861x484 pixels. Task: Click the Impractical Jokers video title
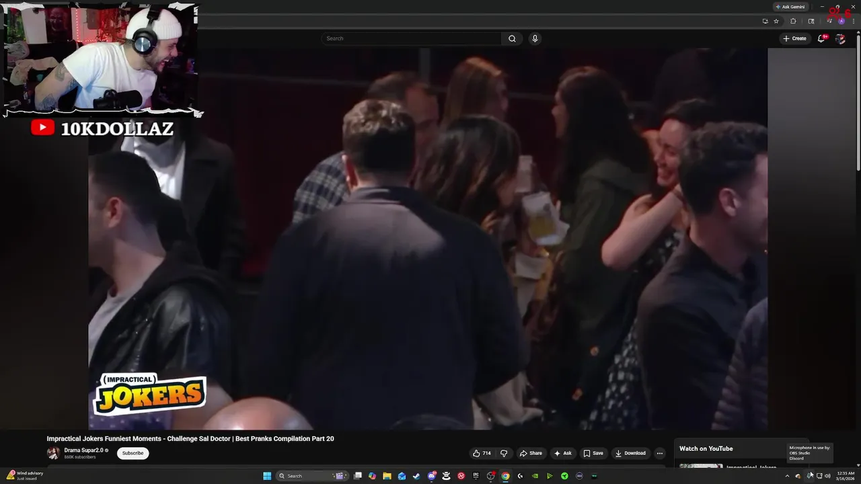[x=190, y=438]
